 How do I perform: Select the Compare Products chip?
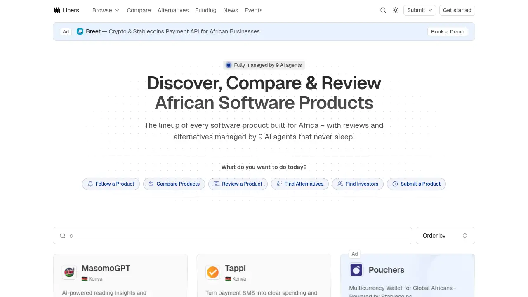[x=174, y=184]
